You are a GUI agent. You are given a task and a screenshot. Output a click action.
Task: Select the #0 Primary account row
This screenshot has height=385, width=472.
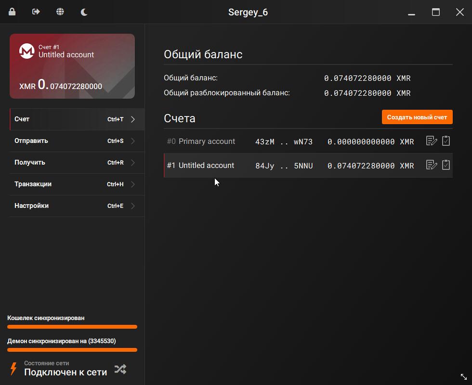point(289,141)
